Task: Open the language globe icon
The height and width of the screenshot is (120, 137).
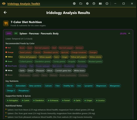Action: [74, 4]
